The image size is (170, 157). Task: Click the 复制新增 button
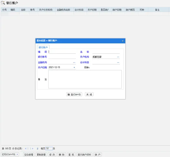click(41, 155)
